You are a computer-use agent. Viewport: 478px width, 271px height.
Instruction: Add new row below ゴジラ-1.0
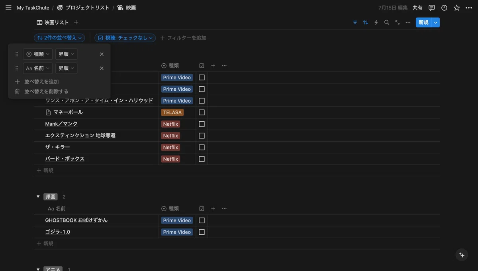pyautogui.click(x=45, y=244)
